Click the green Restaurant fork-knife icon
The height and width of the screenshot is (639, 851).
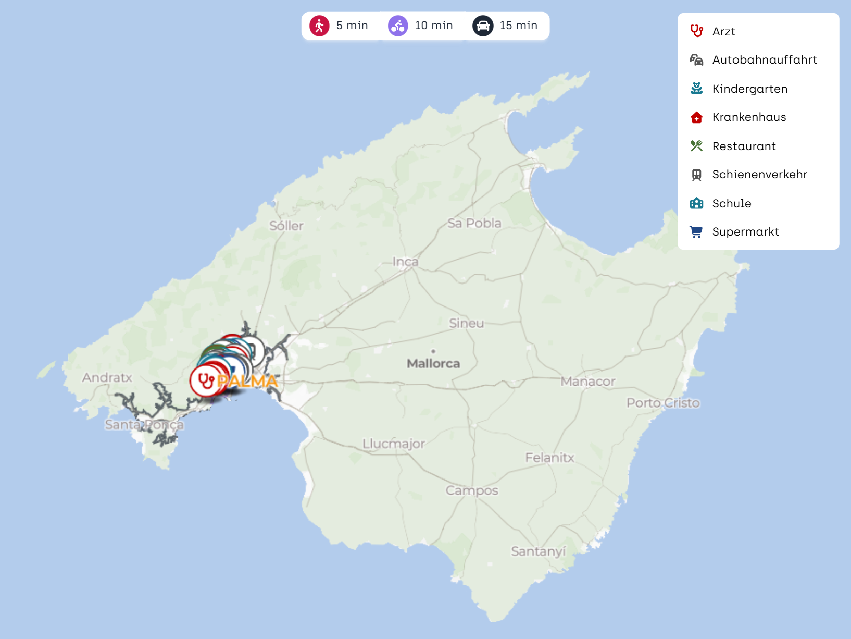pyautogui.click(x=696, y=146)
